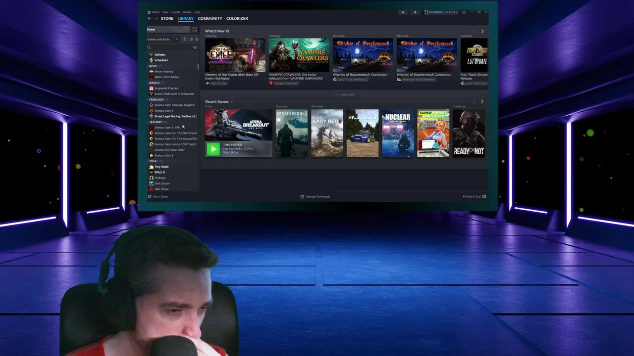Collapse the MARCH group
This screenshot has width=634, height=356.
154,83
